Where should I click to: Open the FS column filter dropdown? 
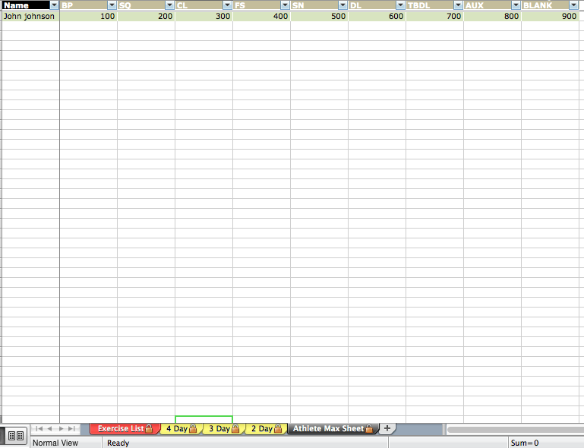tap(285, 5)
